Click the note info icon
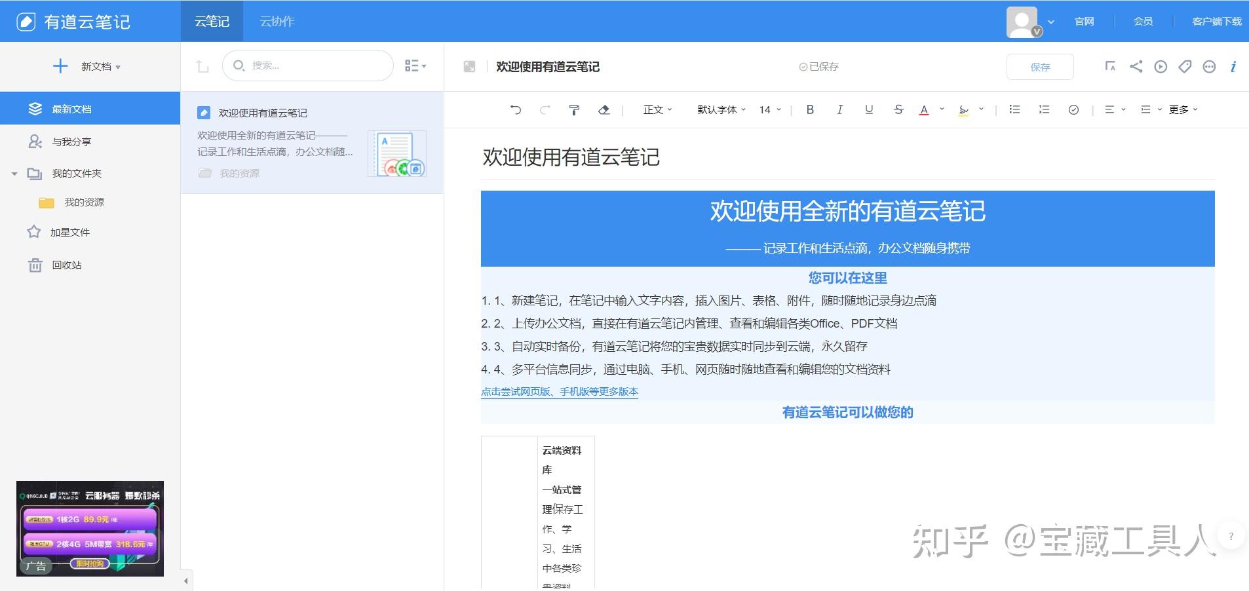The height and width of the screenshot is (591, 1249). pos(1233,66)
